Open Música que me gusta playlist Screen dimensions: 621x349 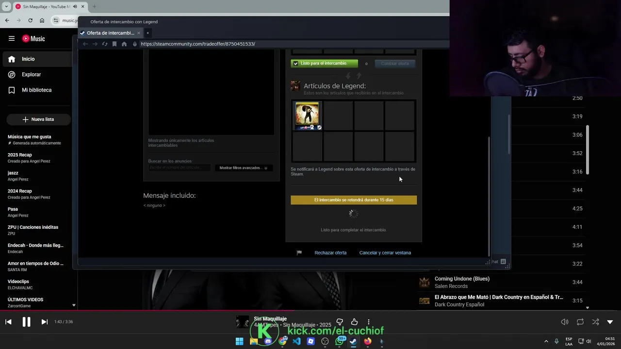tap(36, 140)
